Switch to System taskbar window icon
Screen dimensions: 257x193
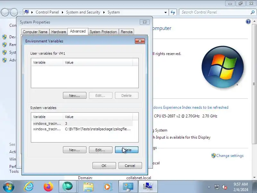148,187
